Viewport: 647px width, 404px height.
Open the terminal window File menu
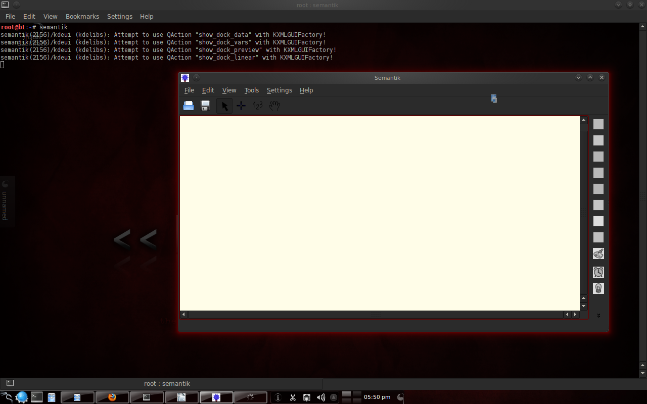11,17
